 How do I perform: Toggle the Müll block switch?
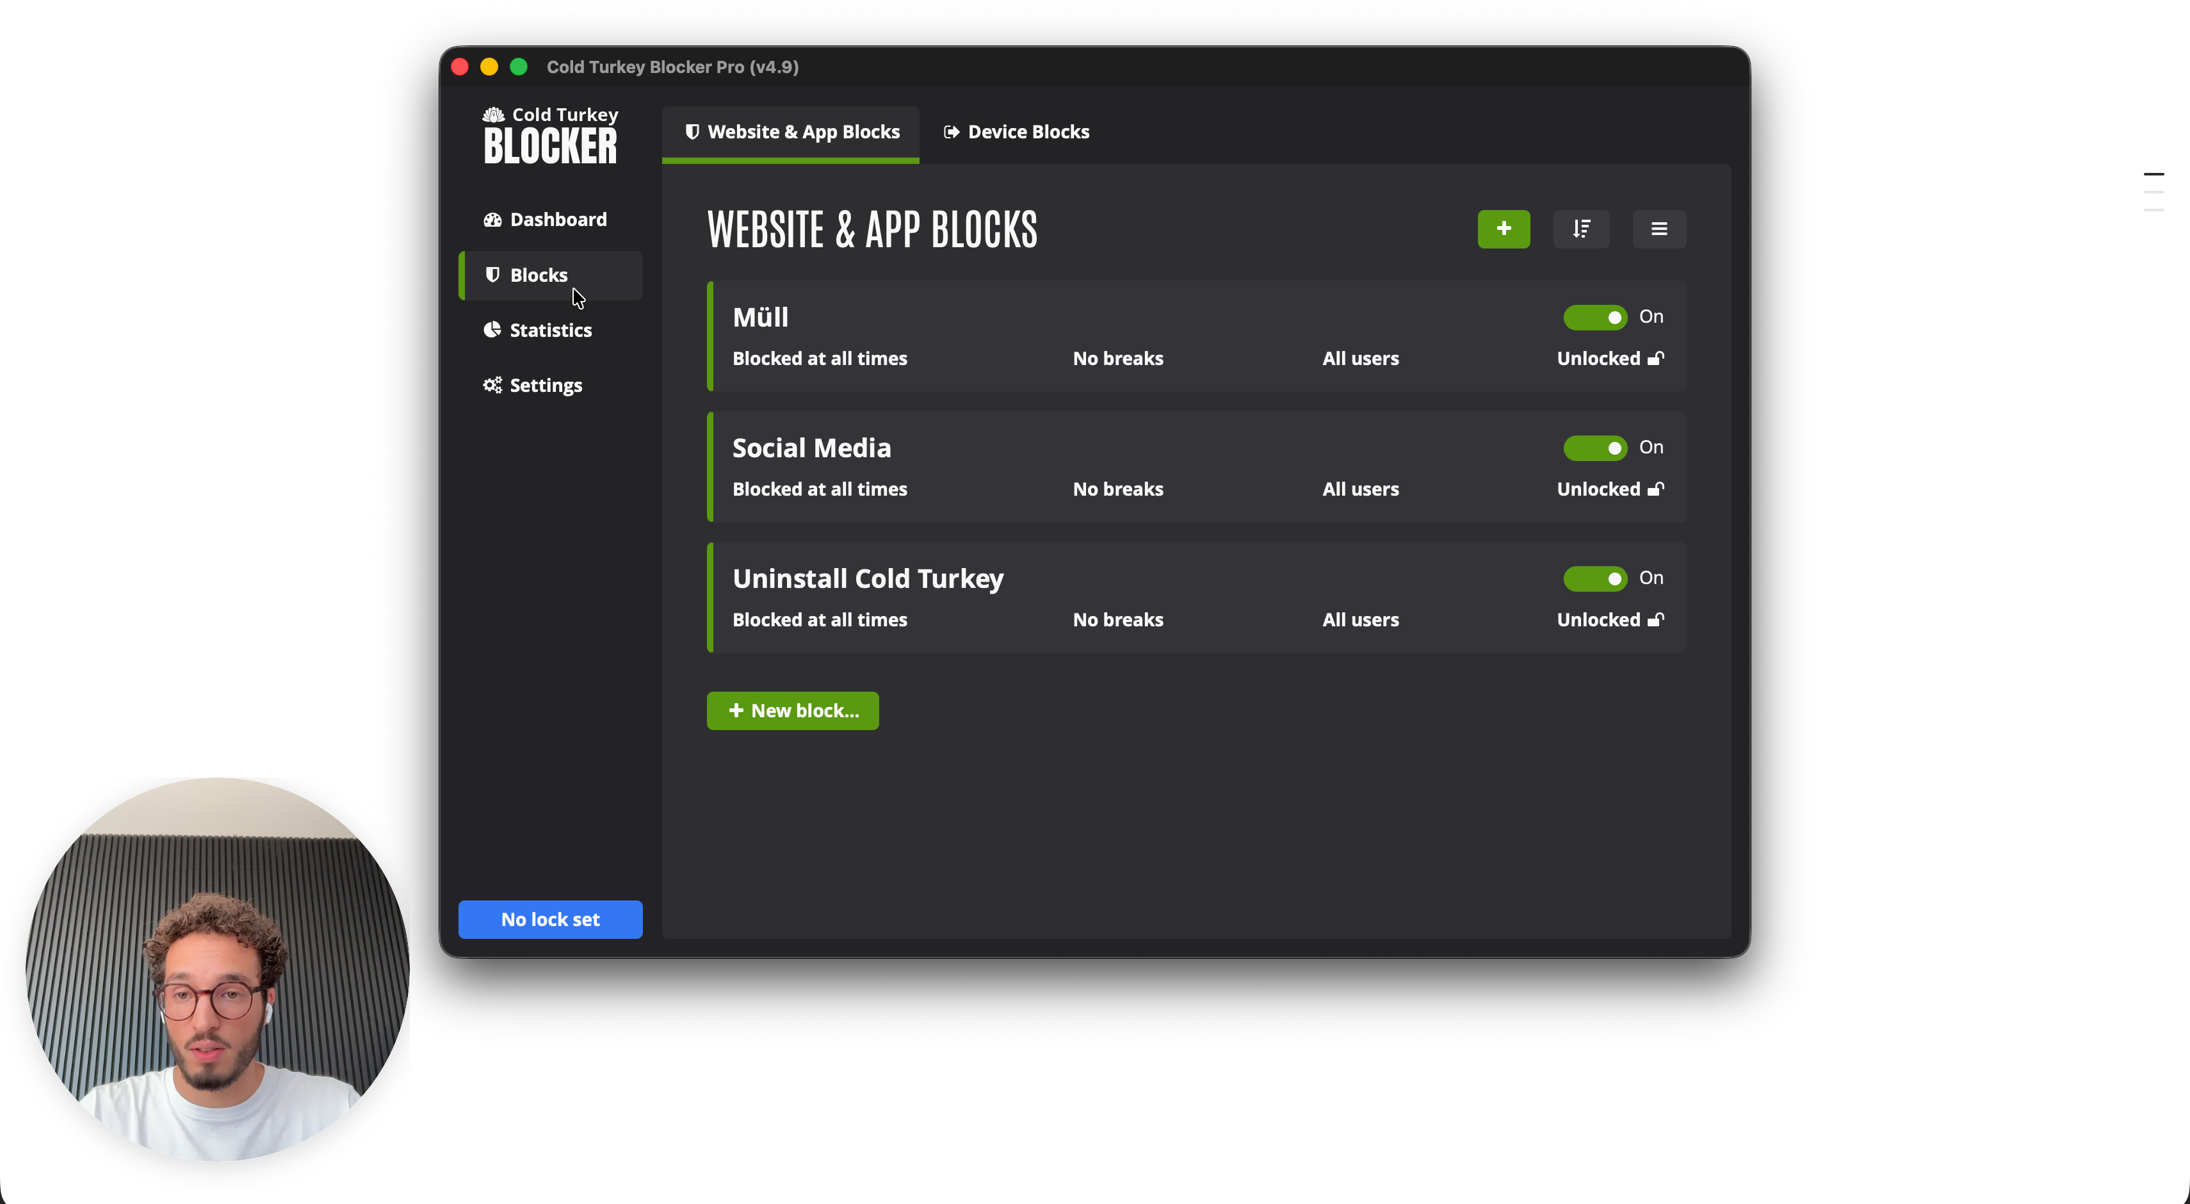1595,317
